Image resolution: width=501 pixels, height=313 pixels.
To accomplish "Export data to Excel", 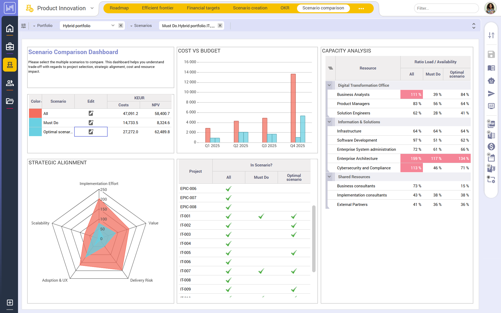I will coord(491,135).
